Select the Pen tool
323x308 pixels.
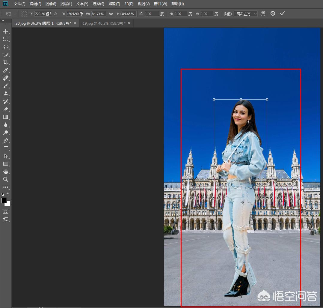click(x=6, y=140)
